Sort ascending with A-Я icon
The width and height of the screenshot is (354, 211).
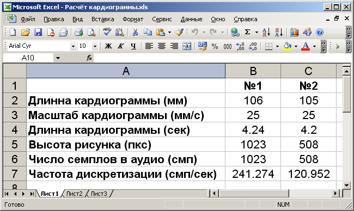tap(266, 32)
